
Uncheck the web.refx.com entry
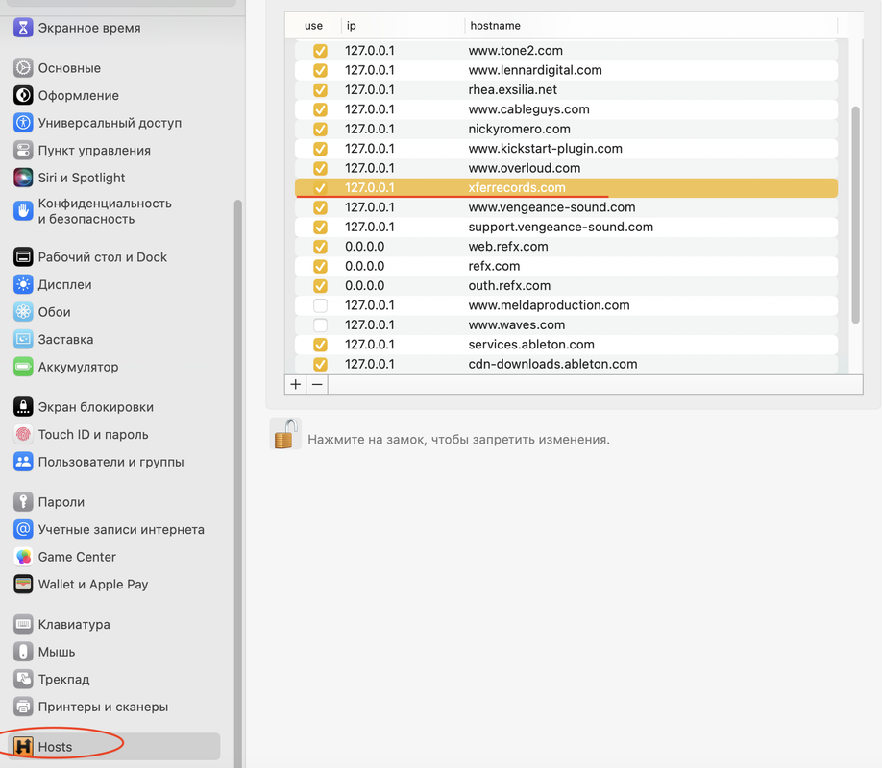coord(320,247)
